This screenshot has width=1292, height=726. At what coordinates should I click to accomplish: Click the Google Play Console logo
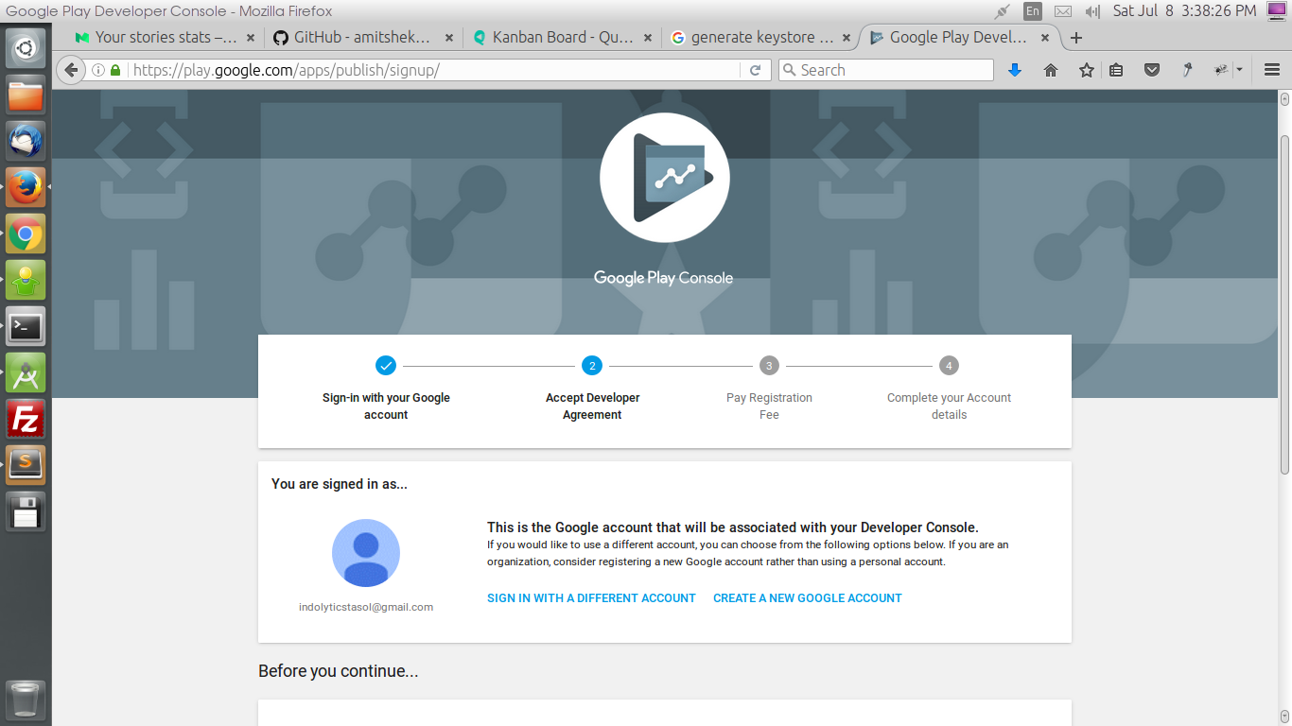pyautogui.click(x=664, y=178)
